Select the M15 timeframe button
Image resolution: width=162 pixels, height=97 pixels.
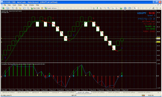(67, 8)
